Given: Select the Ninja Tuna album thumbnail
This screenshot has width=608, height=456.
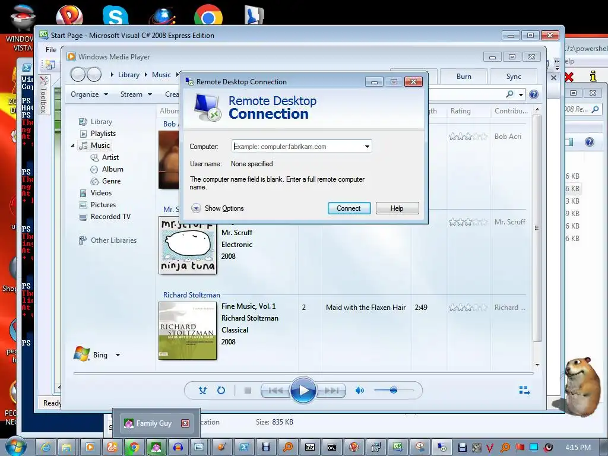Looking at the screenshot, I should coord(188,245).
